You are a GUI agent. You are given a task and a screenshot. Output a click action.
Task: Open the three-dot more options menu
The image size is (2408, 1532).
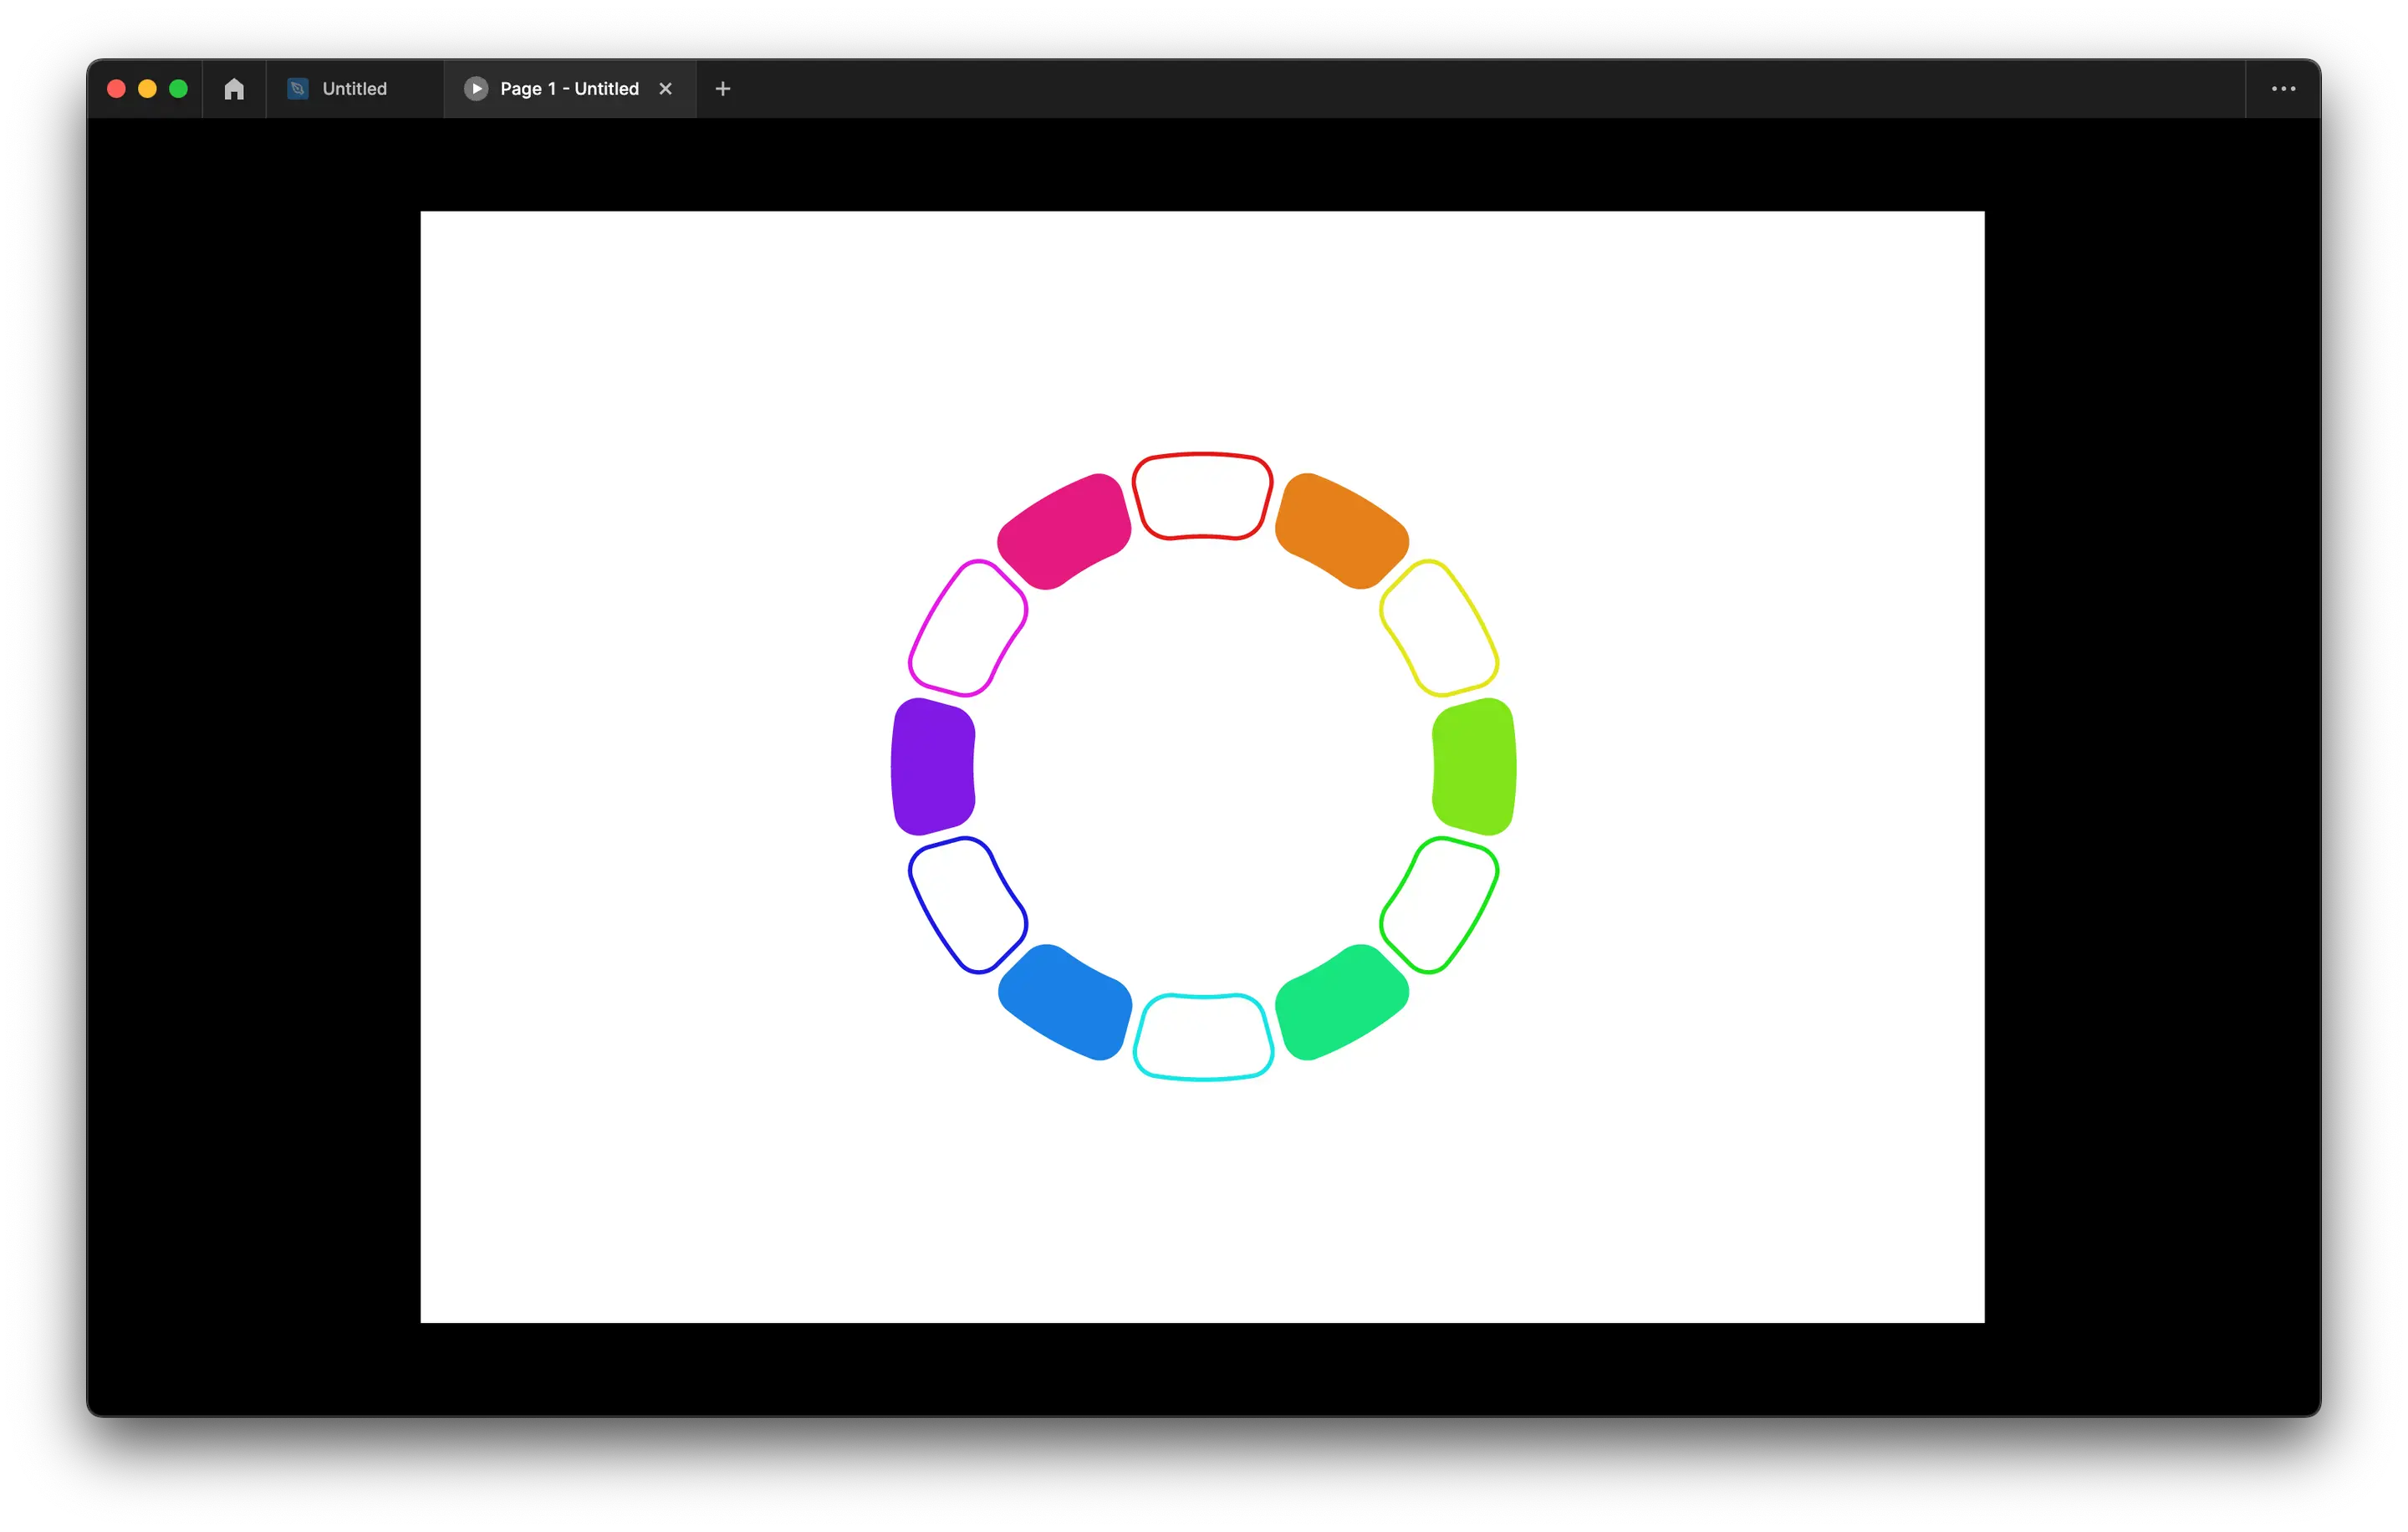(2283, 89)
